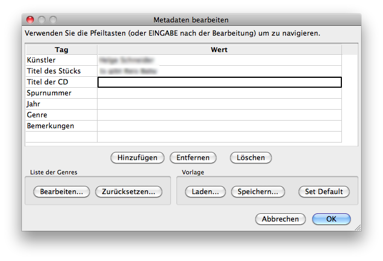This screenshot has width=383, height=261.
Task: Close the Metadaten bearbeiten window
Action: click(31, 20)
